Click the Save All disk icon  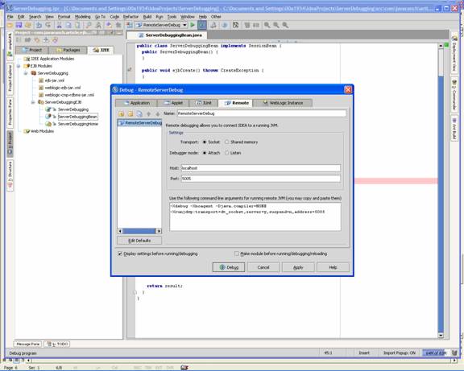(x=19, y=25)
